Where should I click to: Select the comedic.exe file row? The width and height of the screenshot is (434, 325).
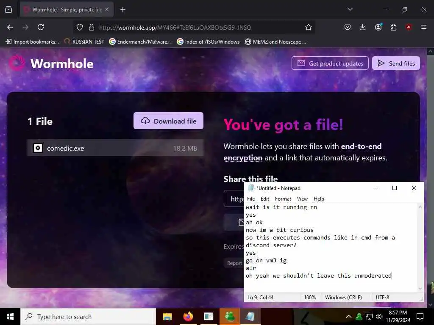pos(115,148)
